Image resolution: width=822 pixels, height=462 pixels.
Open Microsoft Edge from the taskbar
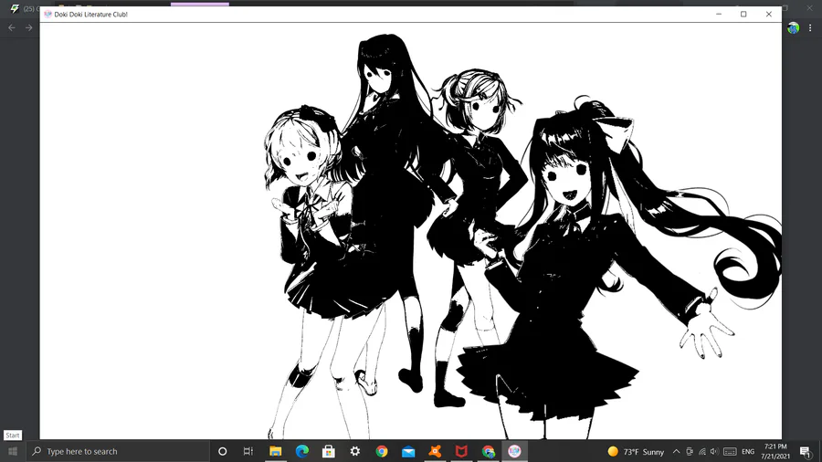coord(302,451)
